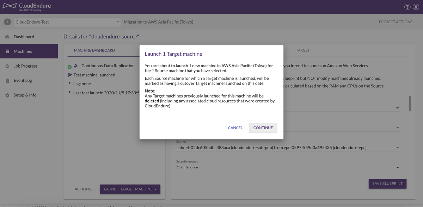Click the rocket icon beside Continuous Data Replication
Screen dimensions: 423x207
click(75, 66)
